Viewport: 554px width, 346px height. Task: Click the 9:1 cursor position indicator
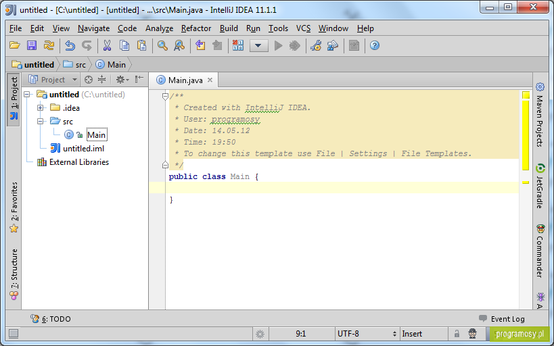click(300, 334)
